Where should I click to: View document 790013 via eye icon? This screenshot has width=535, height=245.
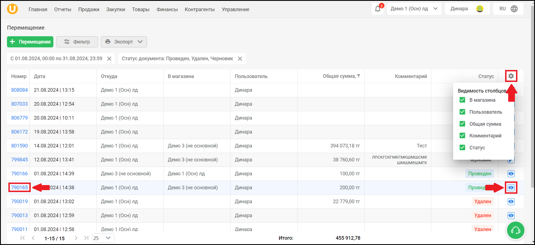[511, 215]
